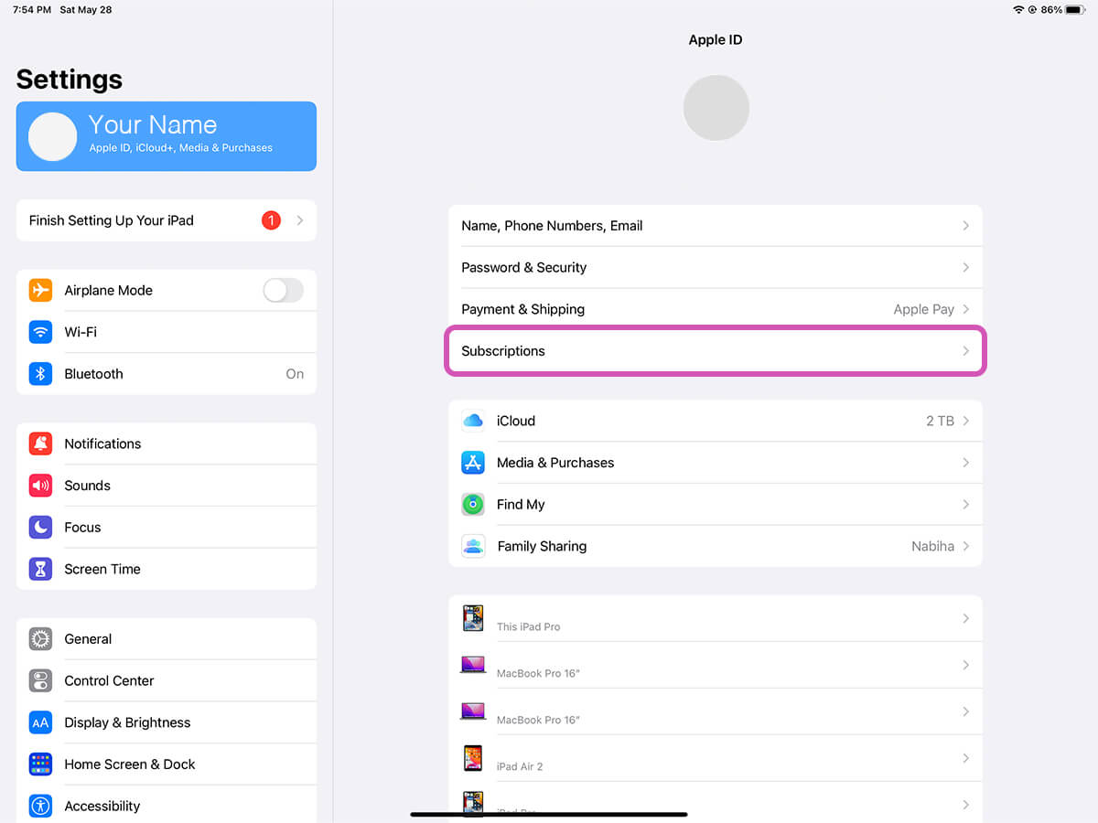Click the Apple ID profile picture circle
Image resolution: width=1098 pixels, height=823 pixels.
716,107
